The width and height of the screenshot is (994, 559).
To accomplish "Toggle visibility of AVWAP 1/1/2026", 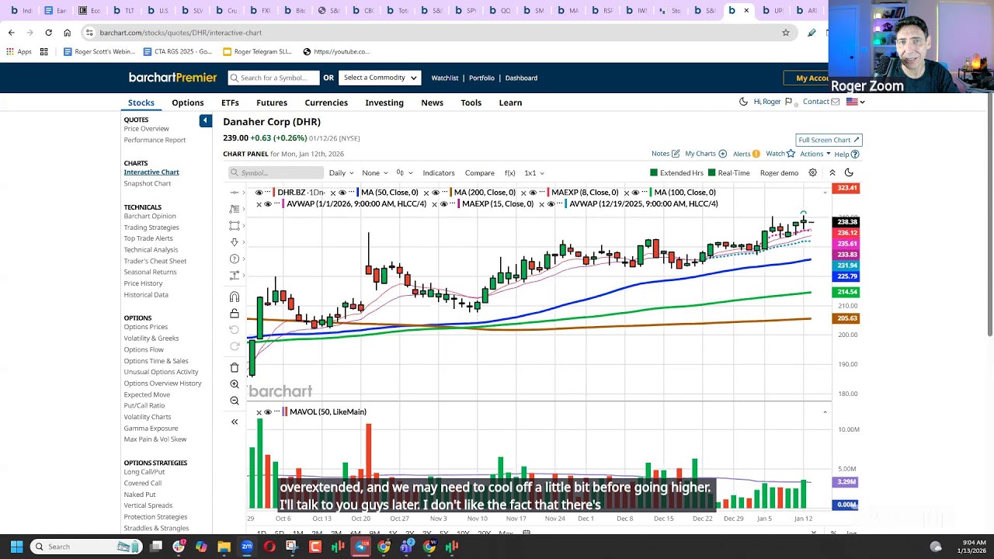I will pyautogui.click(x=268, y=204).
